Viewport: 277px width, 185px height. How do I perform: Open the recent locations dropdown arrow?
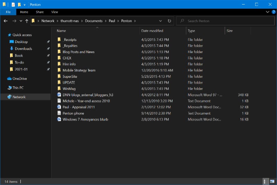point(21,21)
